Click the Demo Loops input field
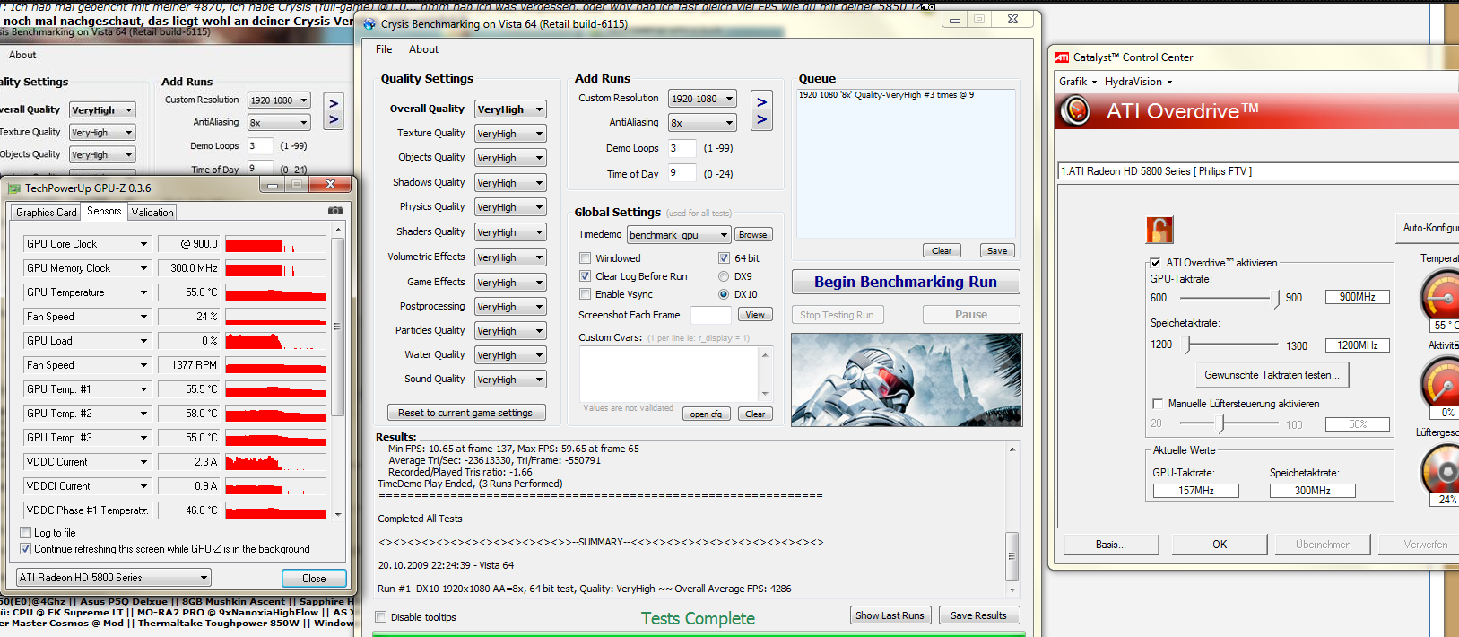 (682, 148)
